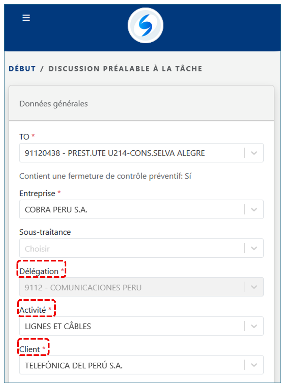This screenshot has width=285, height=385.
Task: Click the Délégation field showing 9112 - COMUNICACIONES PERU
Action: 131,287
